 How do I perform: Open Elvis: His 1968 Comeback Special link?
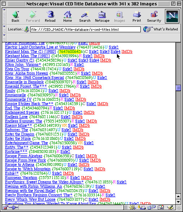coord(34,78)
